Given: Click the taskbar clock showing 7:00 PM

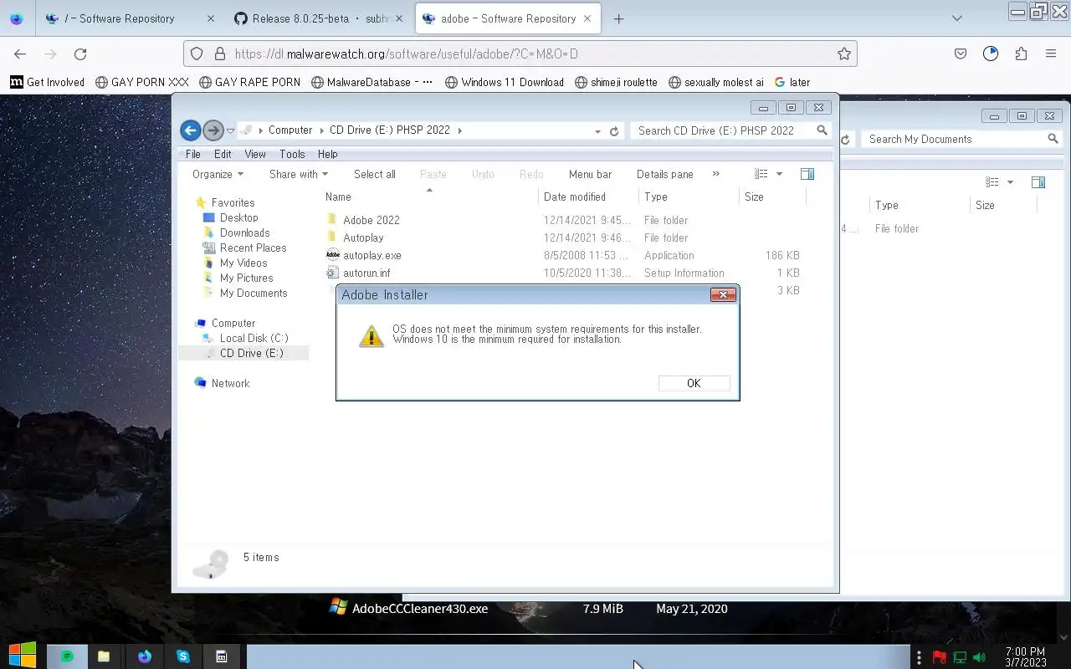Looking at the screenshot, I should pos(1025,657).
